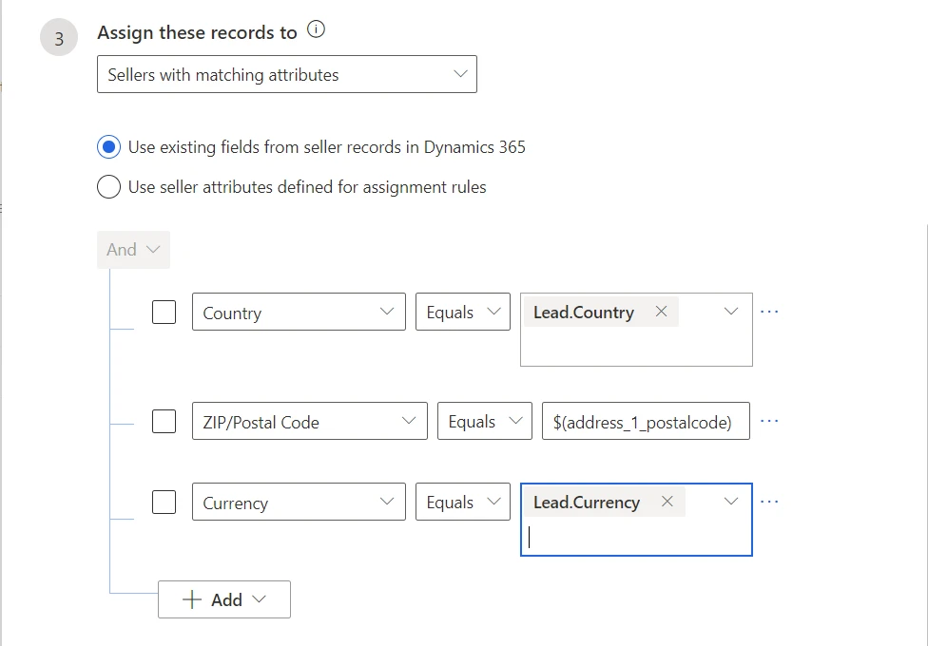Check the box beside the Country condition

(164, 311)
